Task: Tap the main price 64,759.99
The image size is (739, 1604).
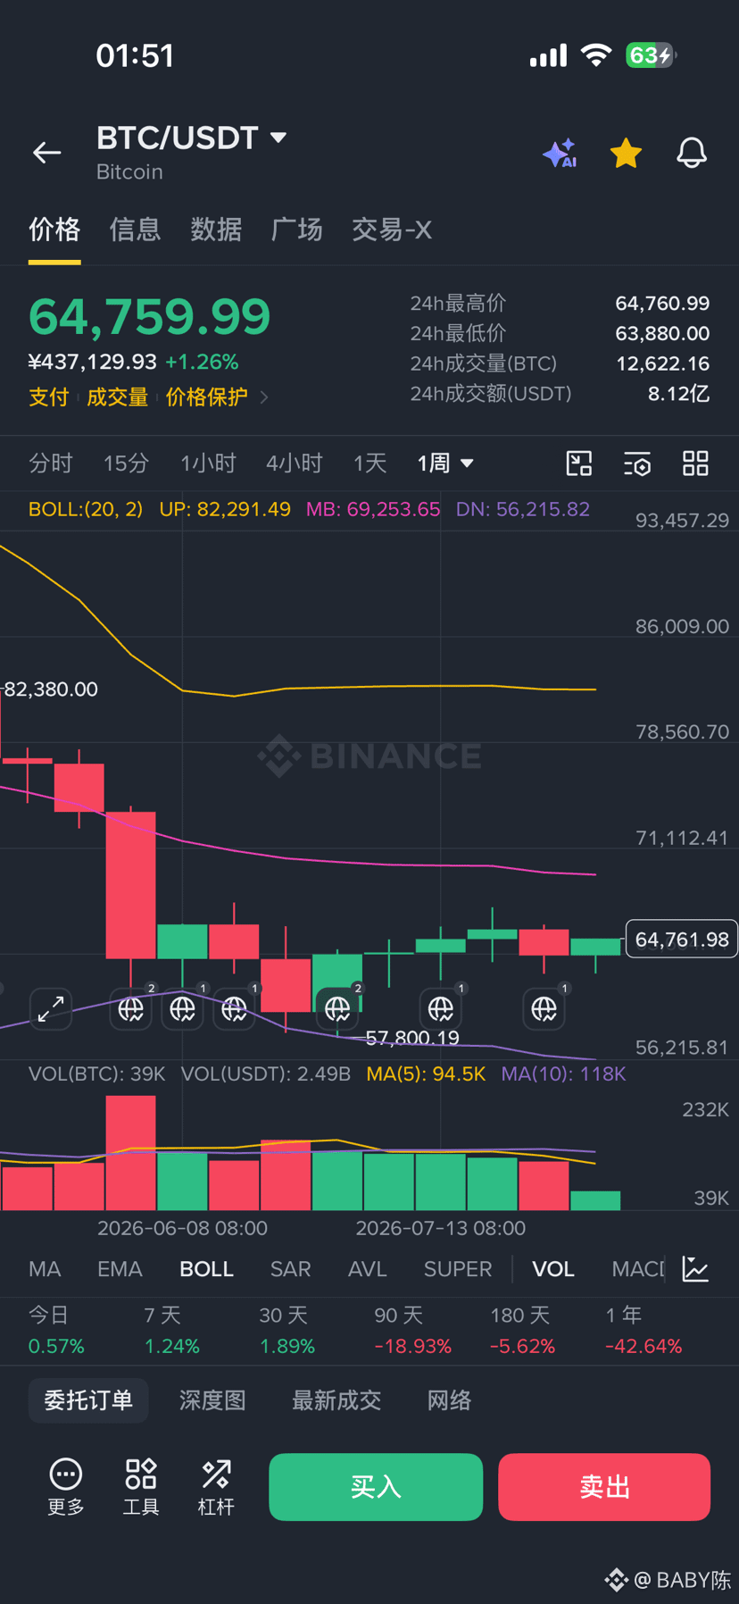Action: (150, 317)
